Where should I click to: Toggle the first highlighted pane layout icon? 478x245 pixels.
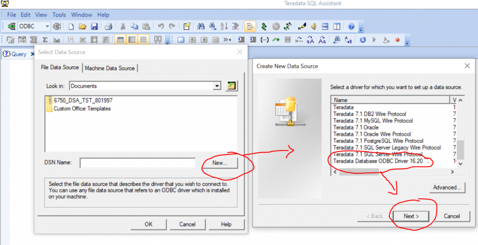tap(120, 40)
